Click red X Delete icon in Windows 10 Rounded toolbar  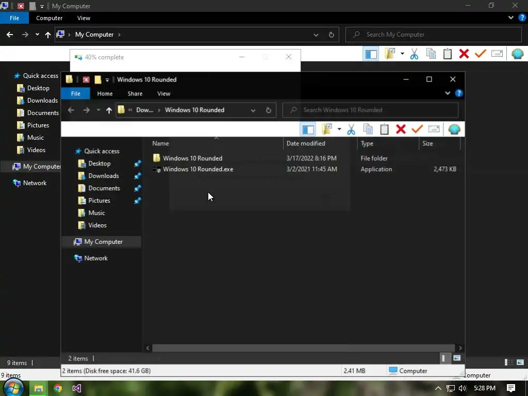point(401,129)
